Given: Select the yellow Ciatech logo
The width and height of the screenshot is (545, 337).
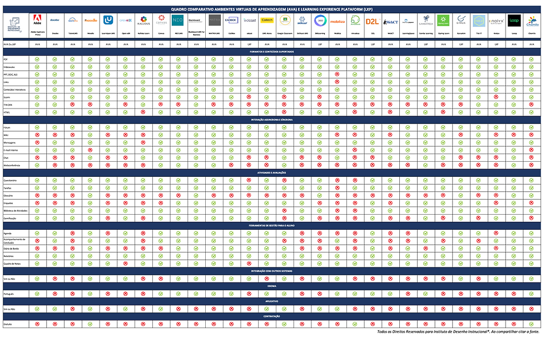Looking at the screenshot, I should coord(267,20).
